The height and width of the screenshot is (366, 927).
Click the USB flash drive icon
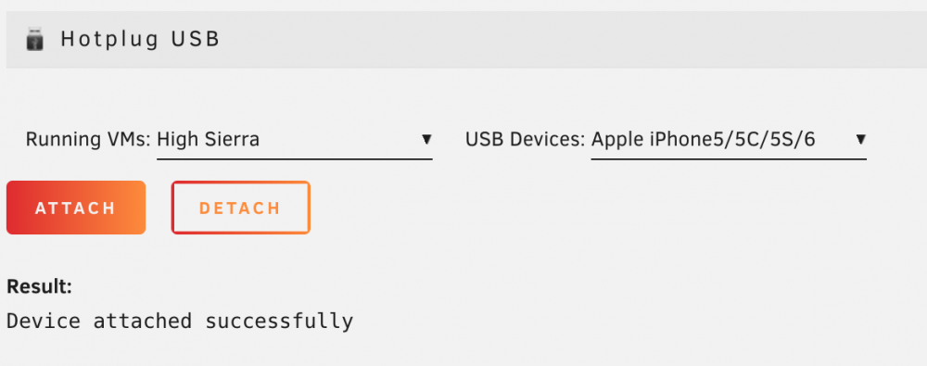(35, 40)
